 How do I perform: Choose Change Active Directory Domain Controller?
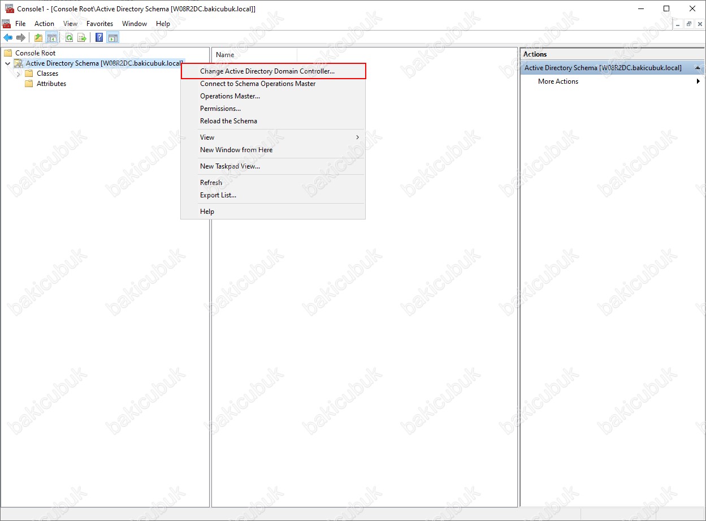point(273,71)
